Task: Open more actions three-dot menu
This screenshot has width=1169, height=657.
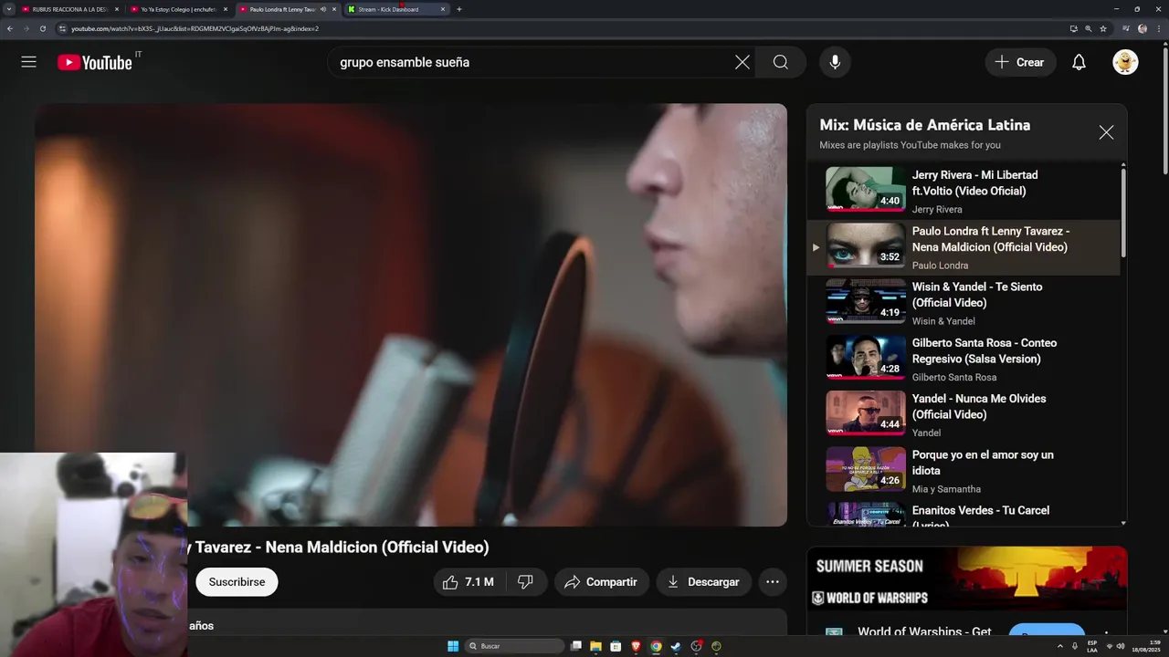Action: (x=772, y=581)
